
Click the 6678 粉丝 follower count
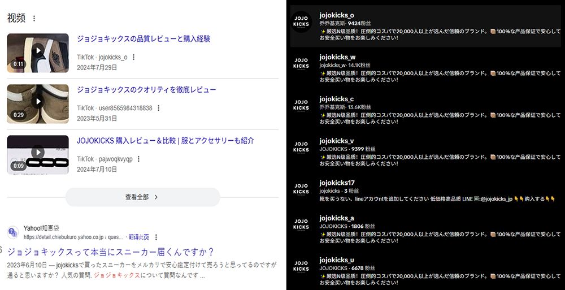tap(363, 268)
